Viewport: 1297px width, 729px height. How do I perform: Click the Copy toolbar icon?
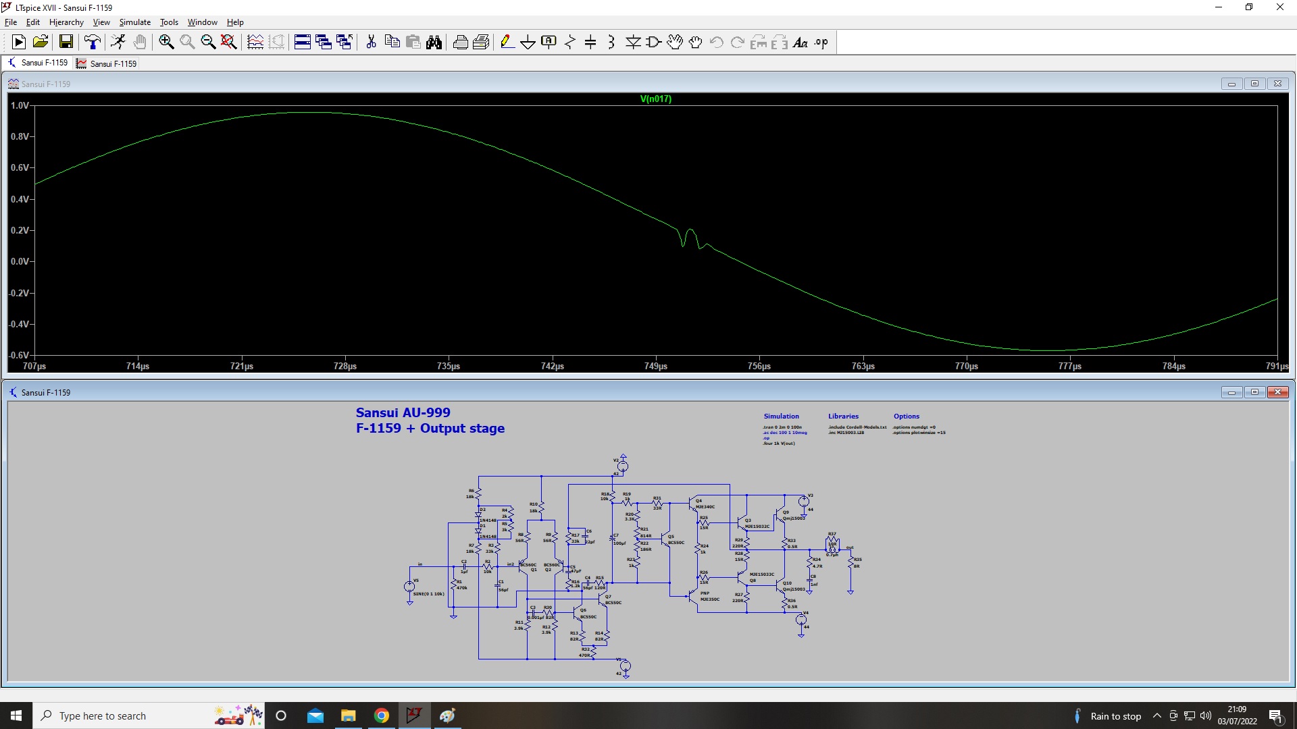(x=392, y=43)
